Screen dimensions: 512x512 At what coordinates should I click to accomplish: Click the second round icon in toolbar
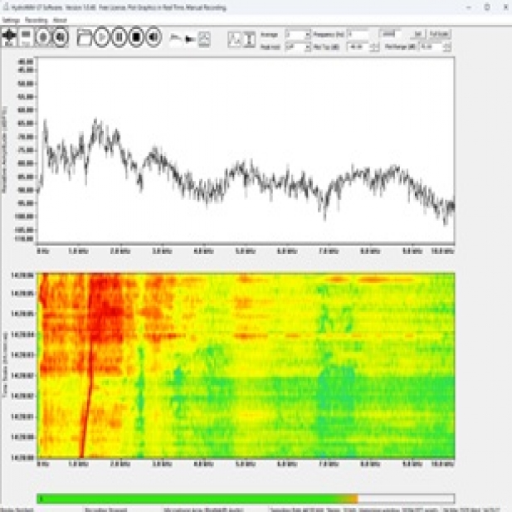pos(60,37)
